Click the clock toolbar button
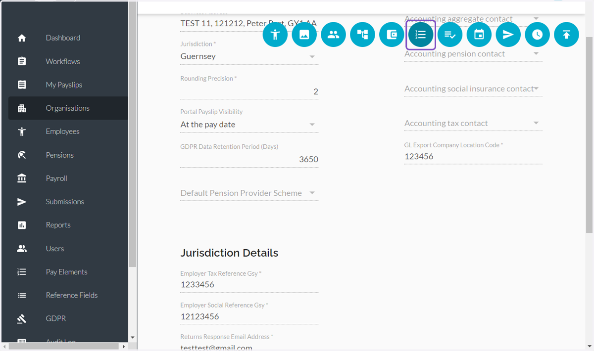This screenshot has width=594, height=351. click(538, 35)
